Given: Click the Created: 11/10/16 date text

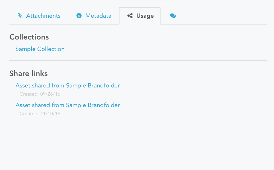Looking at the screenshot, I should pos(40,114).
